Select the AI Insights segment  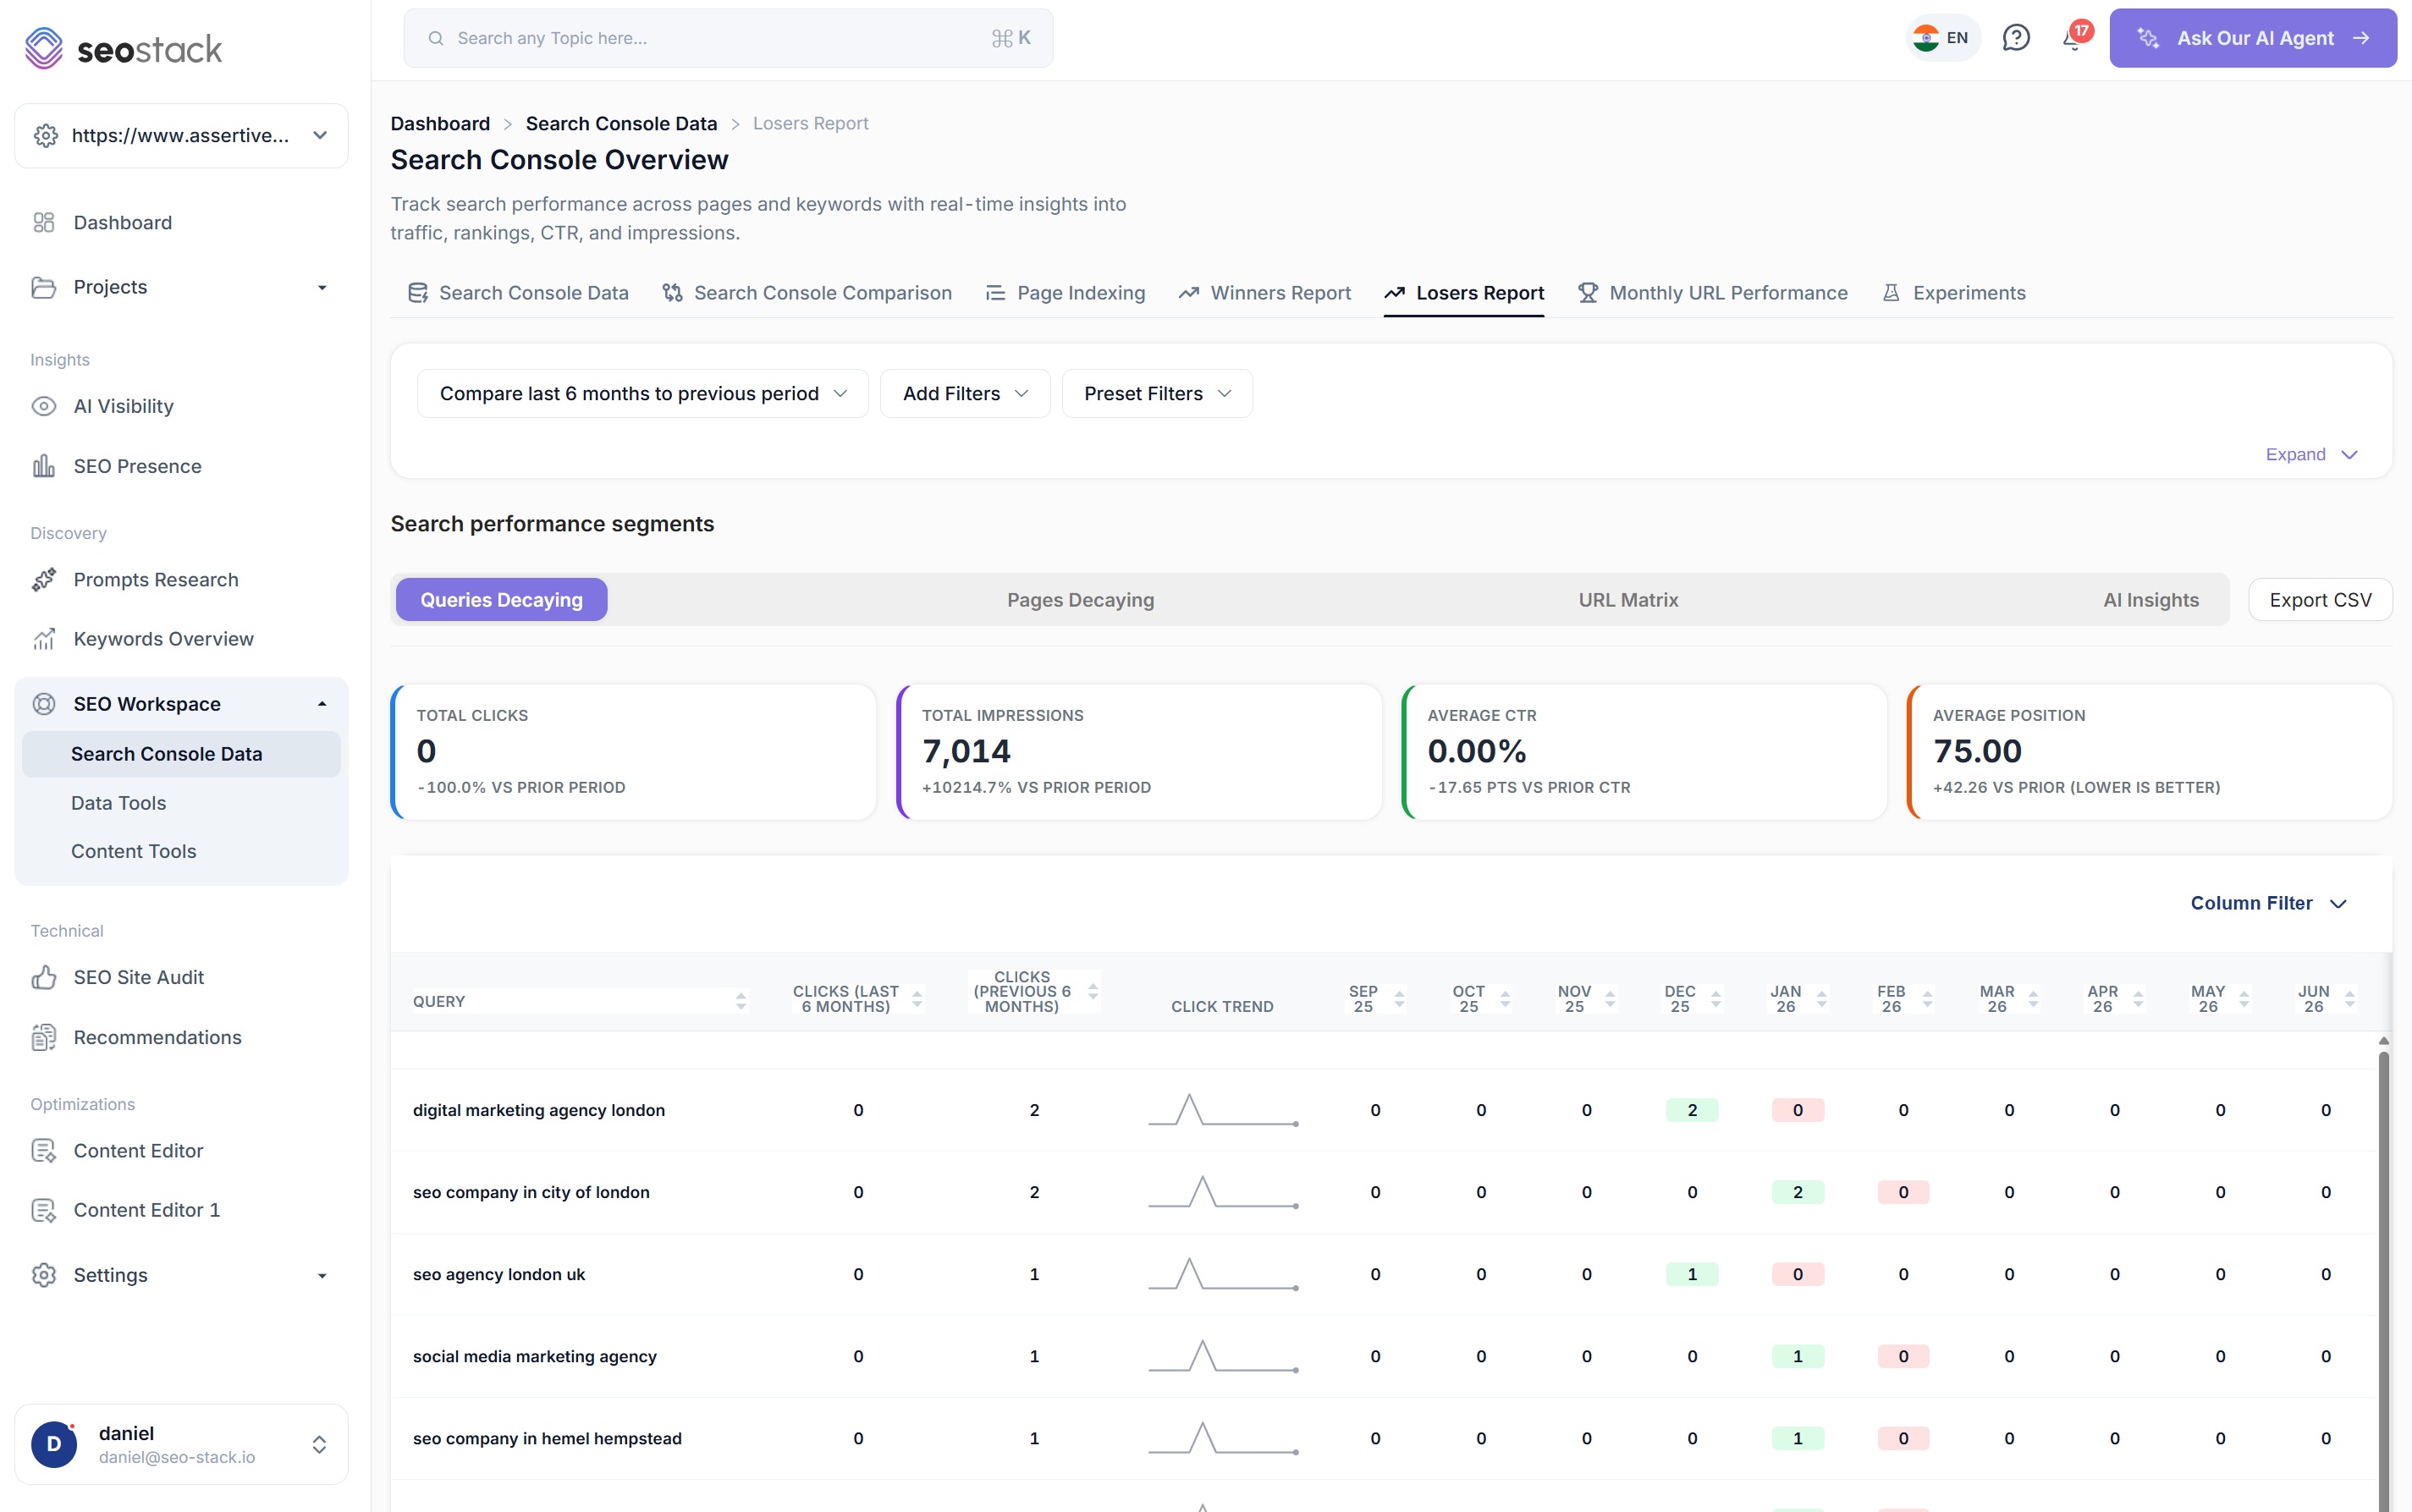click(2150, 600)
